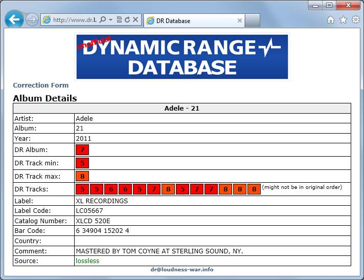This screenshot has height=280, width=364.
Task: Open a new blank tab
Action: coord(253,20)
